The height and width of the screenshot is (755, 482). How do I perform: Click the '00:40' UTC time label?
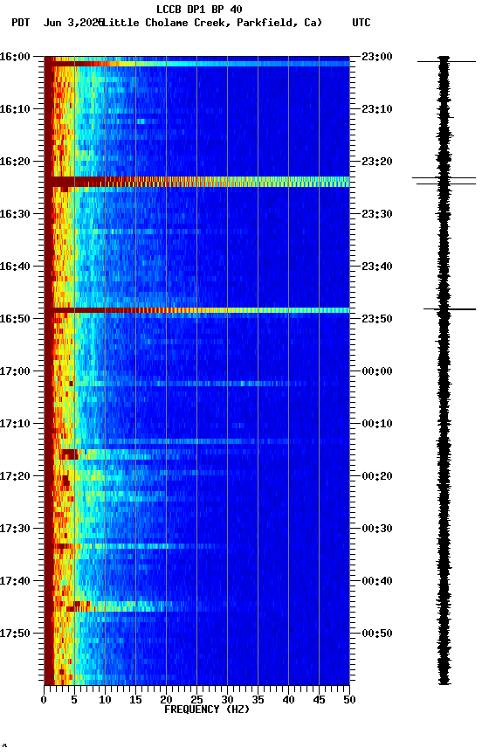(x=377, y=581)
